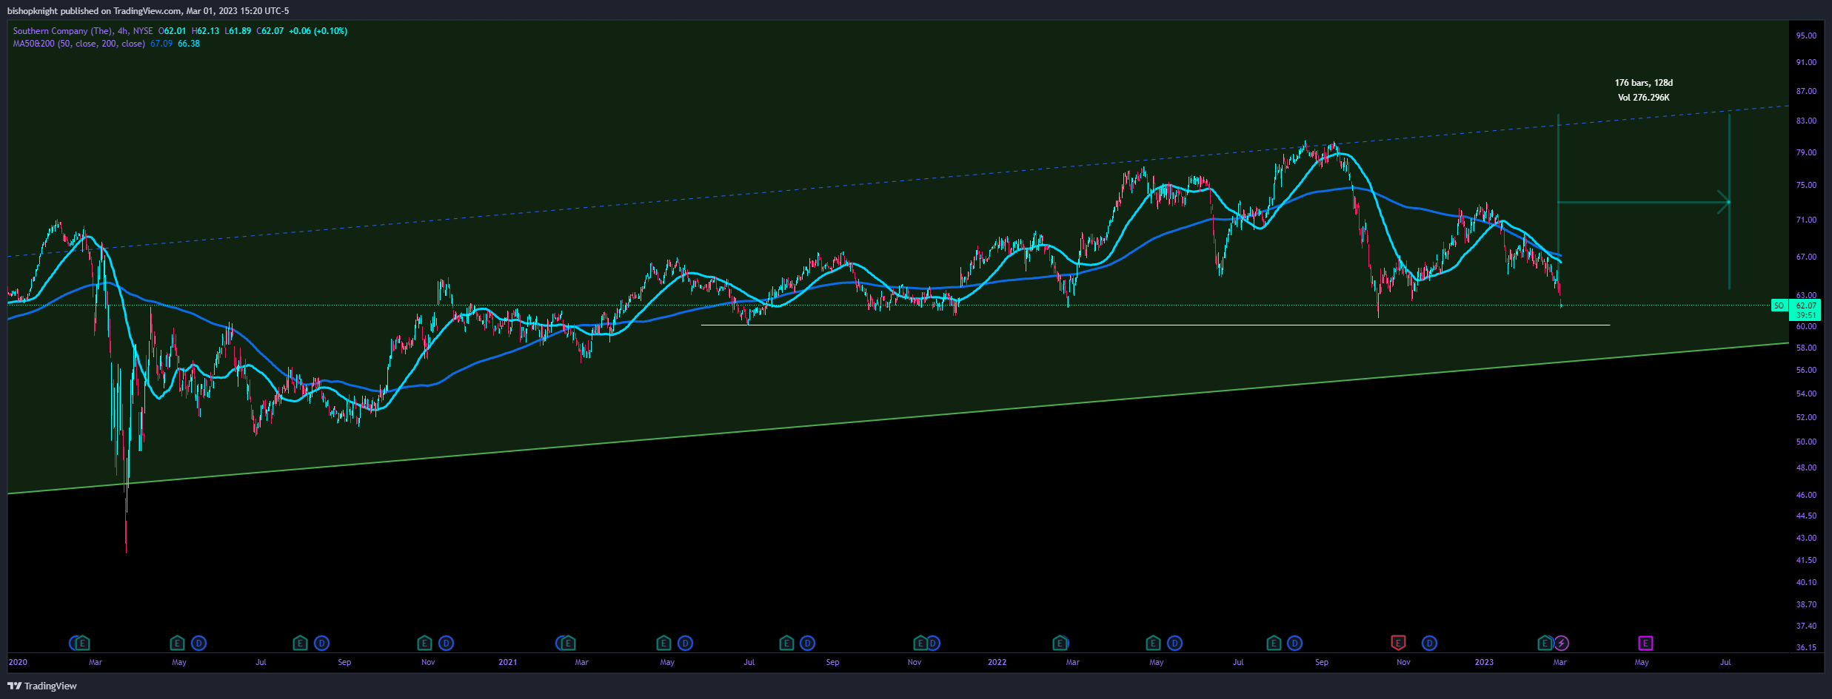Image resolution: width=1832 pixels, height=699 pixels.
Task: Click the publisher info text at the top
Action: tap(148, 11)
